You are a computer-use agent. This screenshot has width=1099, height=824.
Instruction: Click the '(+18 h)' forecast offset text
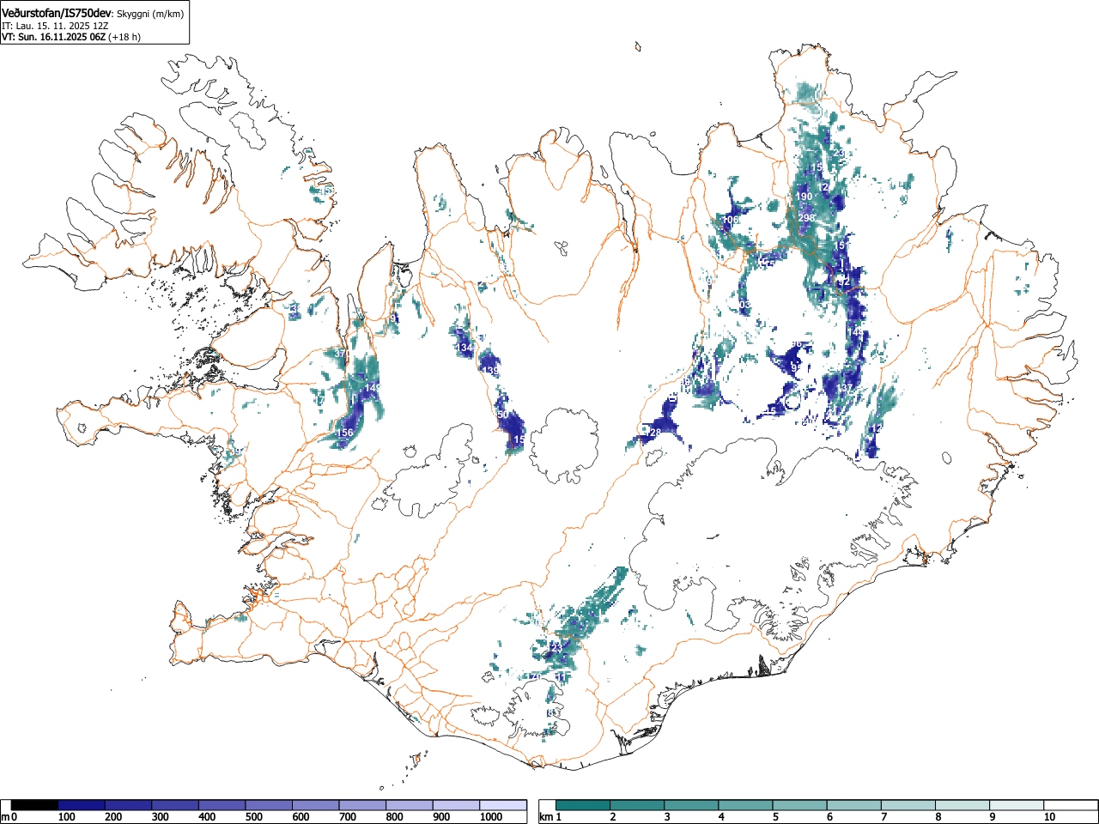pyautogui.click(x=124, y=37)
